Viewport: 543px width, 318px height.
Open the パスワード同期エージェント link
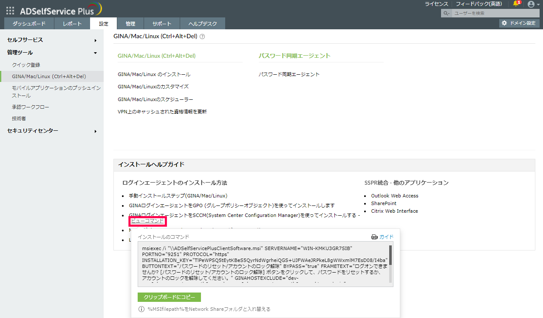click(x=289, y=74)
